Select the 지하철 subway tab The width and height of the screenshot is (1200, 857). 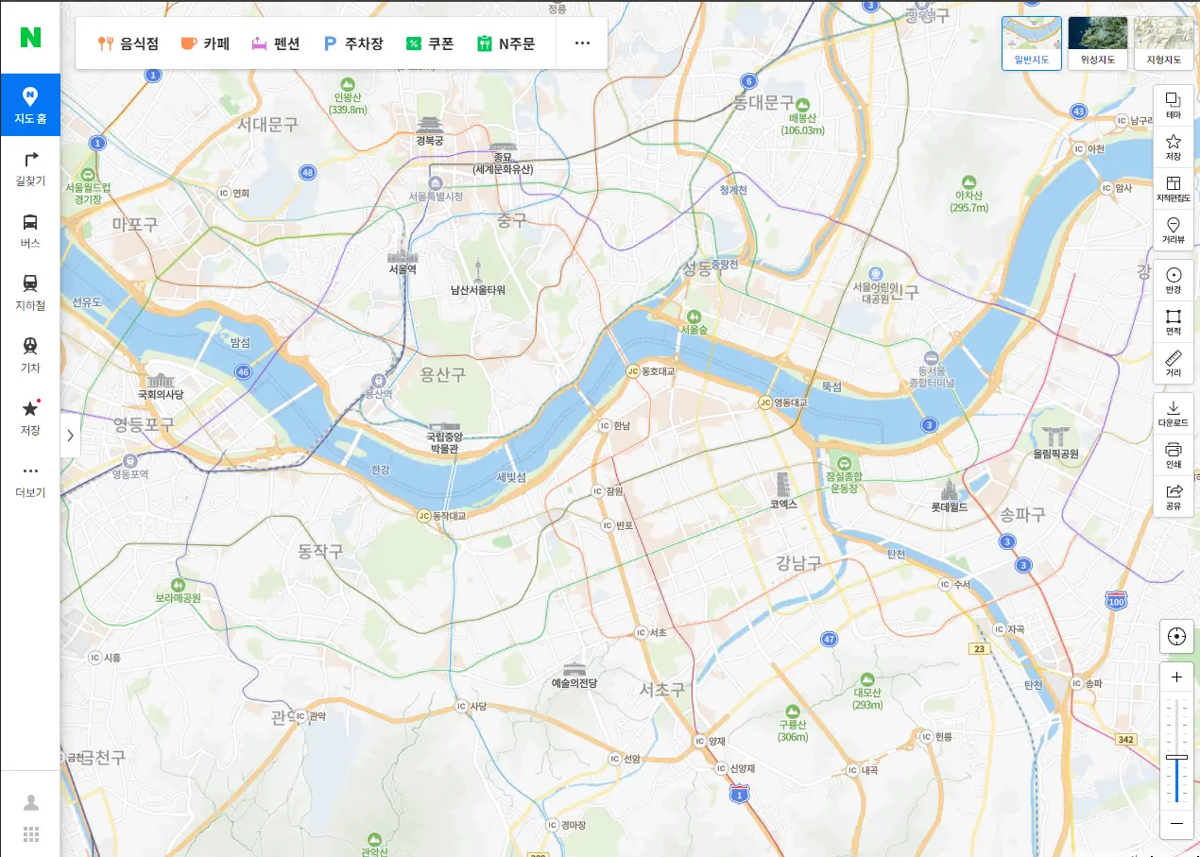point(30,292)
